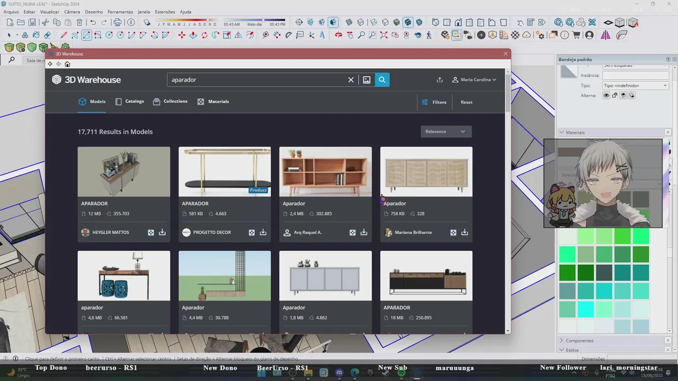The image size is (678, 381).
Task: Open the Arquivo menu
Action: (x=11, y=12)
